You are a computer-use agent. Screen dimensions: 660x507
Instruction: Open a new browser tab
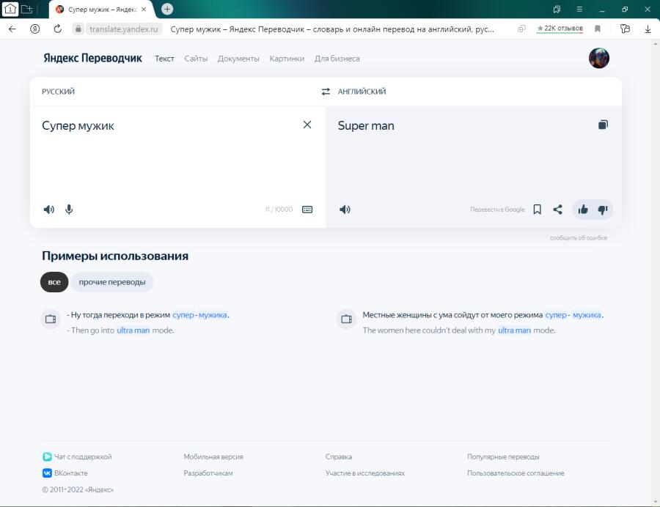(167, 9)
